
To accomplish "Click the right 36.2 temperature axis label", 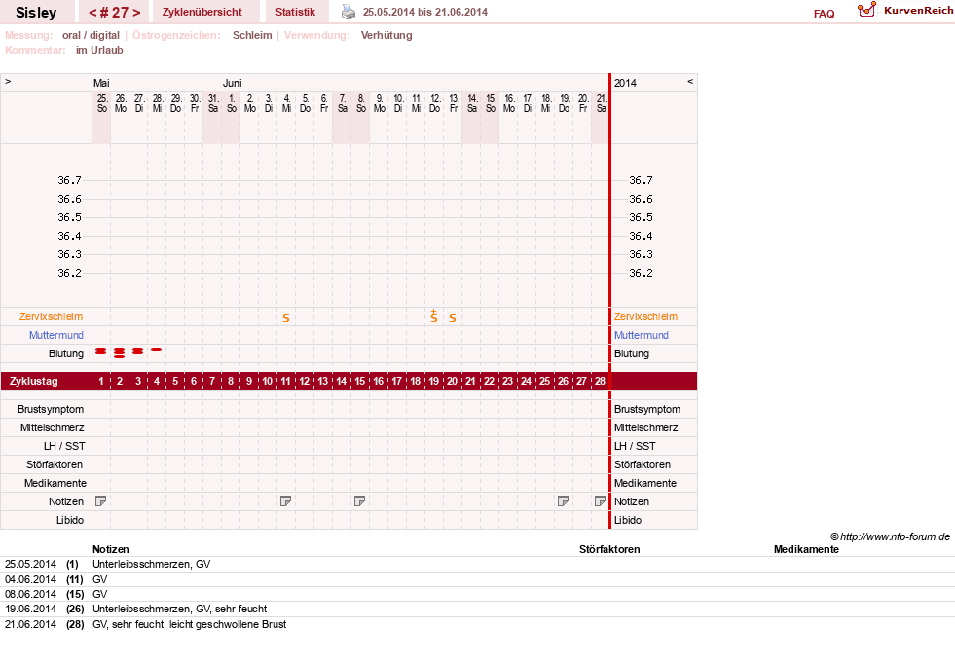I will (641, 273).
